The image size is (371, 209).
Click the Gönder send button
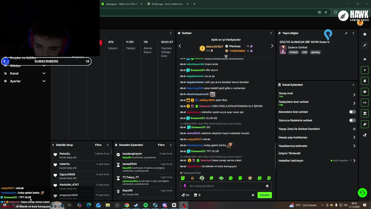pyautogui.click(x=265, y=195)
